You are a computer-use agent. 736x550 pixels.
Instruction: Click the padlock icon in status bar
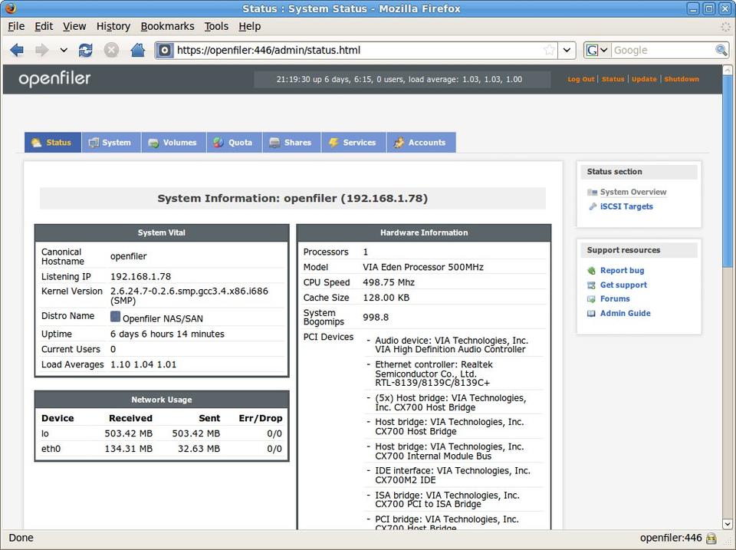click(x=711, y=538)
